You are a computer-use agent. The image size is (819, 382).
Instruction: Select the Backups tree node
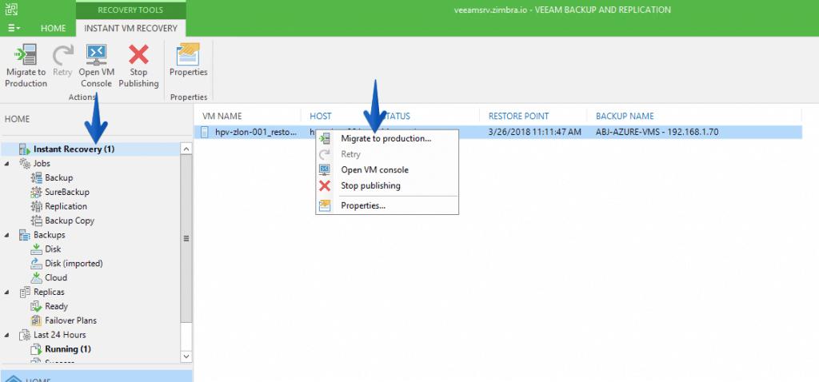pos(49,235)
